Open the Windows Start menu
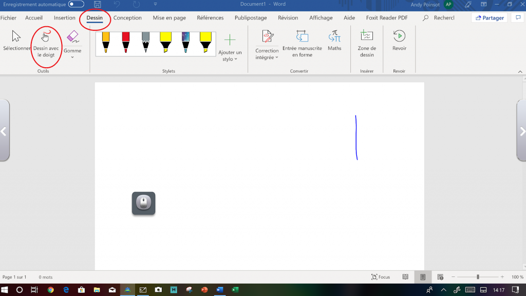Image resolution: width=526 pixels, height=296 pixels. tap(4, 290)
